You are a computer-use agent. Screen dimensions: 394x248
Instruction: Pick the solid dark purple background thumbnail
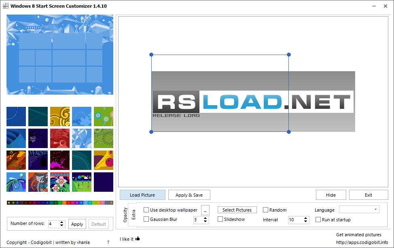click(x=104, y=182)
